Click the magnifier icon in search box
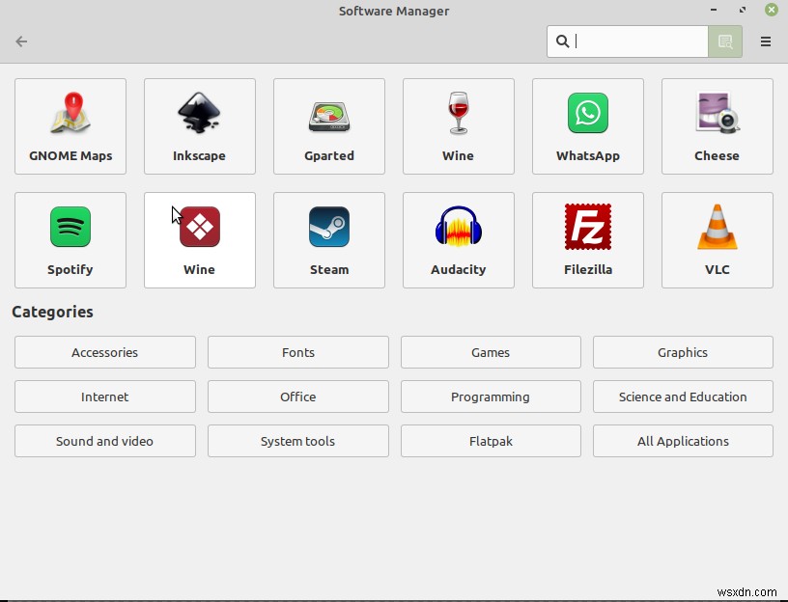The image size is (788, 602). (562, 41)
